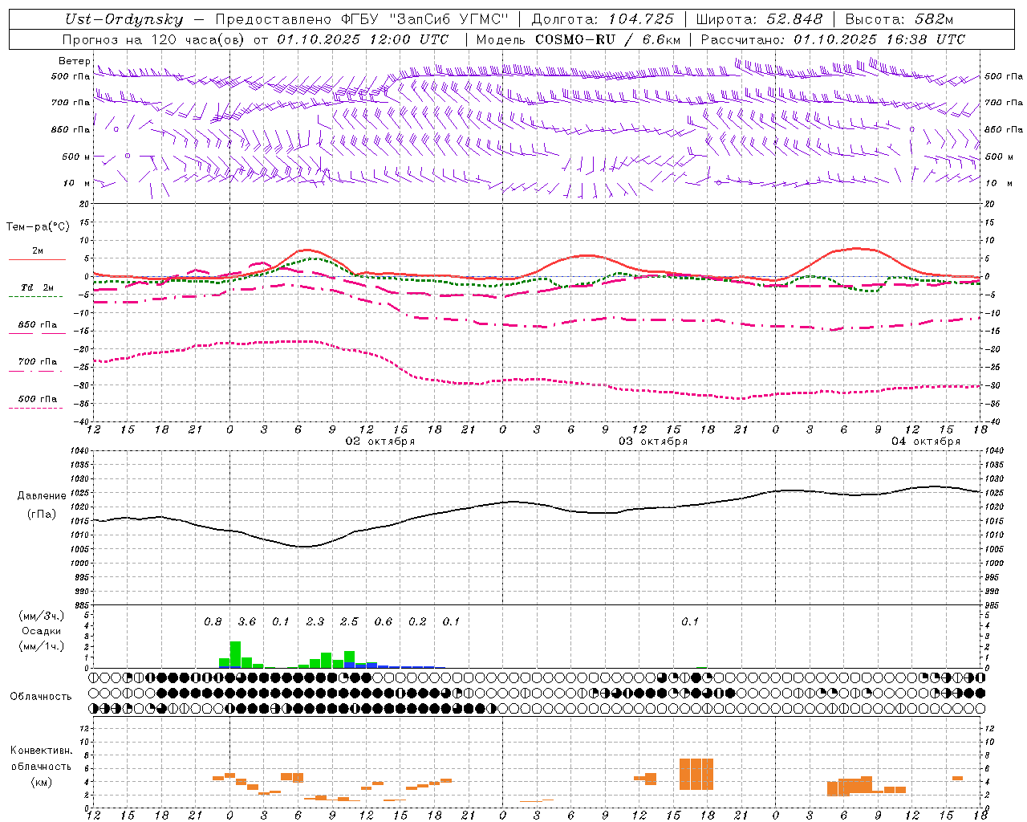This screenshot has width=1027, height=822.
Task: Click the solid red line sample under '2м' legend
Action: pos(37,259)
